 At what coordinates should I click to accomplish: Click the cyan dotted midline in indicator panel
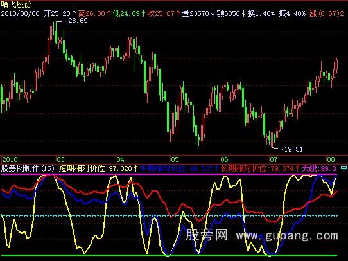169,215
